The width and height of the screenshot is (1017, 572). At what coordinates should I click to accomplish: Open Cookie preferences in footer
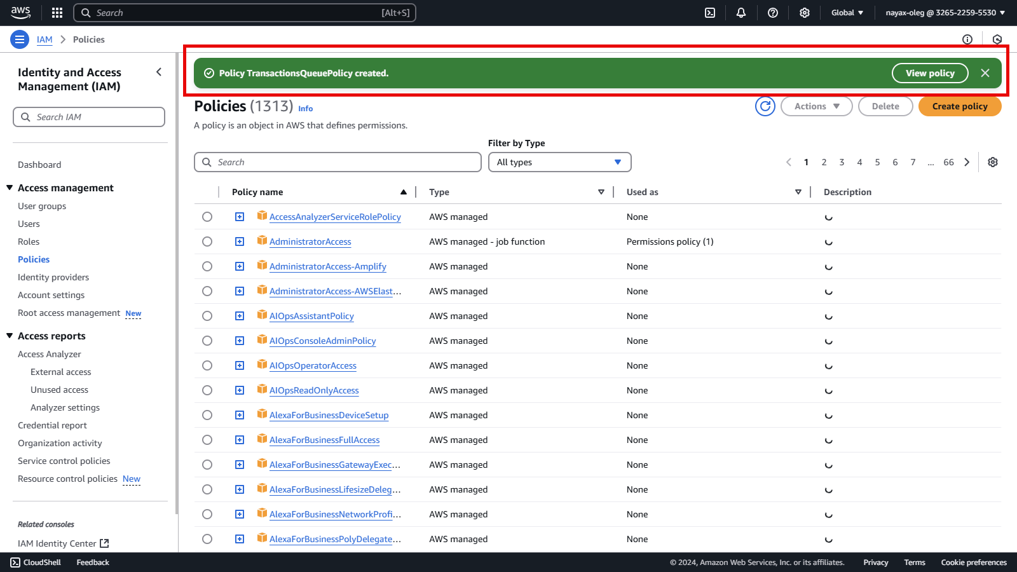tap(974, 562)
